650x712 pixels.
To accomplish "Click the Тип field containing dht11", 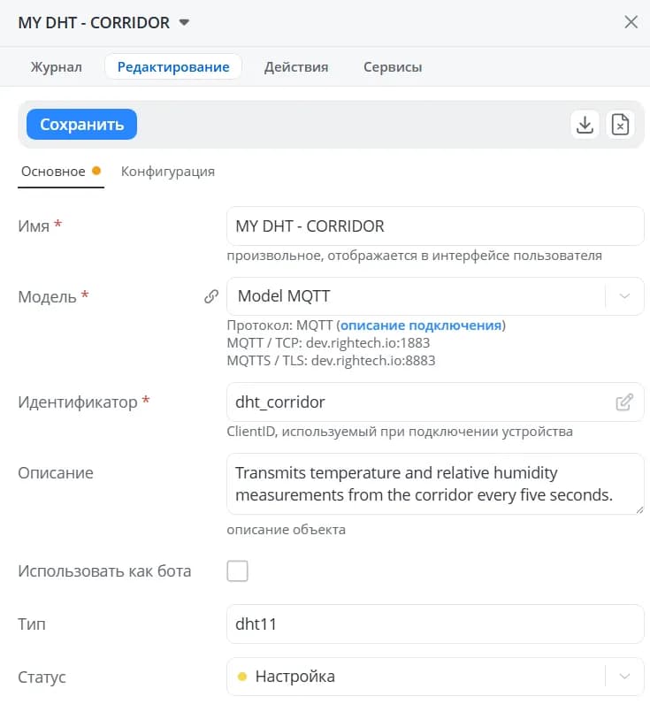I will [435, 624].
